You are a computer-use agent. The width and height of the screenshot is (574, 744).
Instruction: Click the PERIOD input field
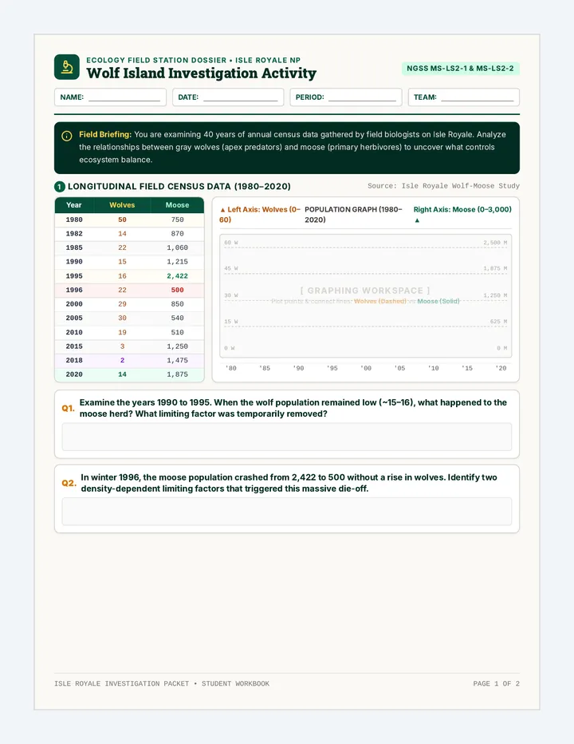click(x=346, y=97)
